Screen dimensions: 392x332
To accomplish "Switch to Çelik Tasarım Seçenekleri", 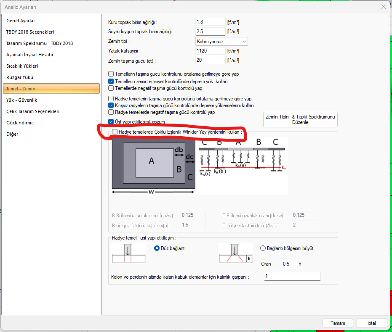I will click(x=33, y=111).
